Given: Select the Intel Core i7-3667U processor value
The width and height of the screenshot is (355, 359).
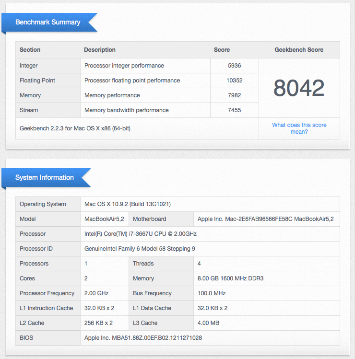Looking at the screenshot, I should [141, 234].
